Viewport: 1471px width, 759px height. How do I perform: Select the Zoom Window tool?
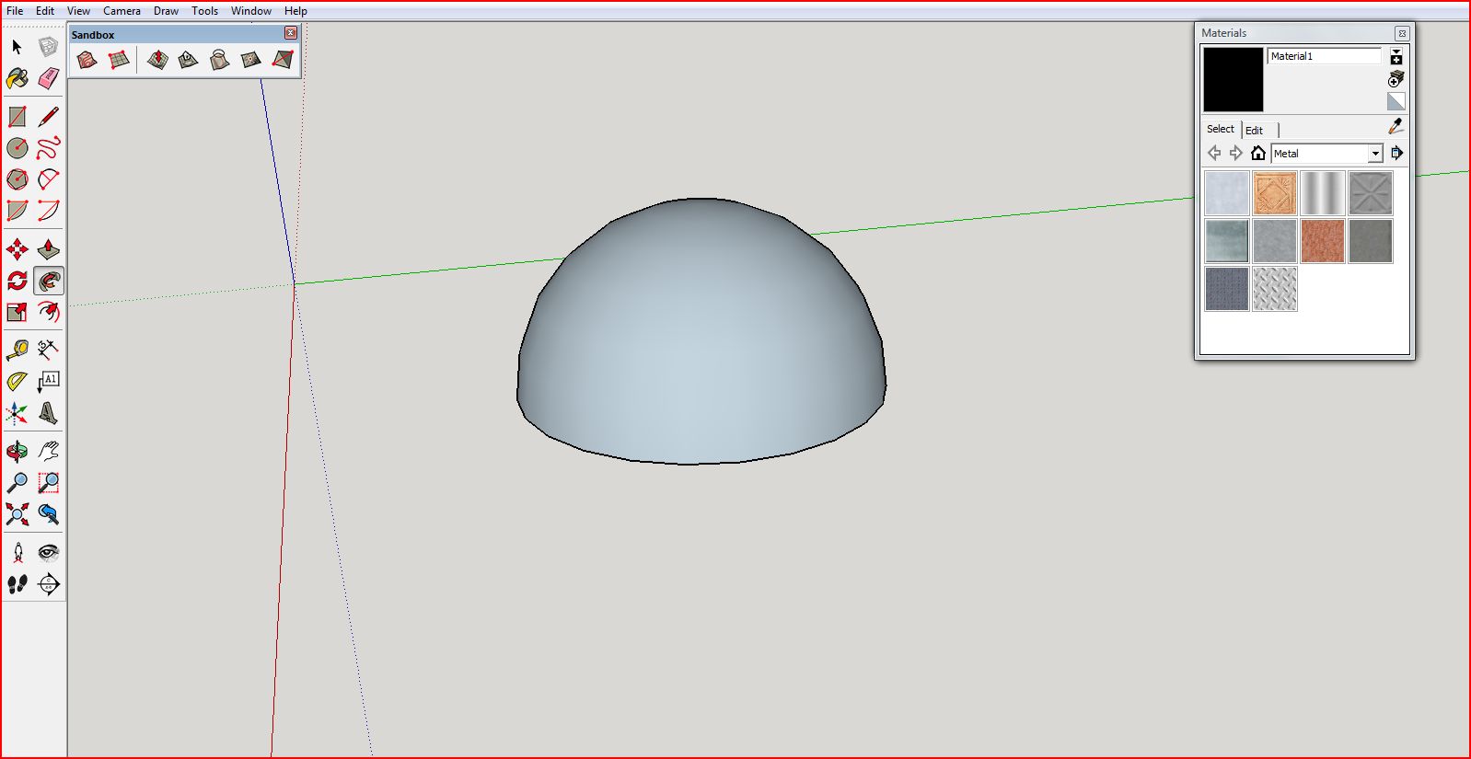pos(48,482)
